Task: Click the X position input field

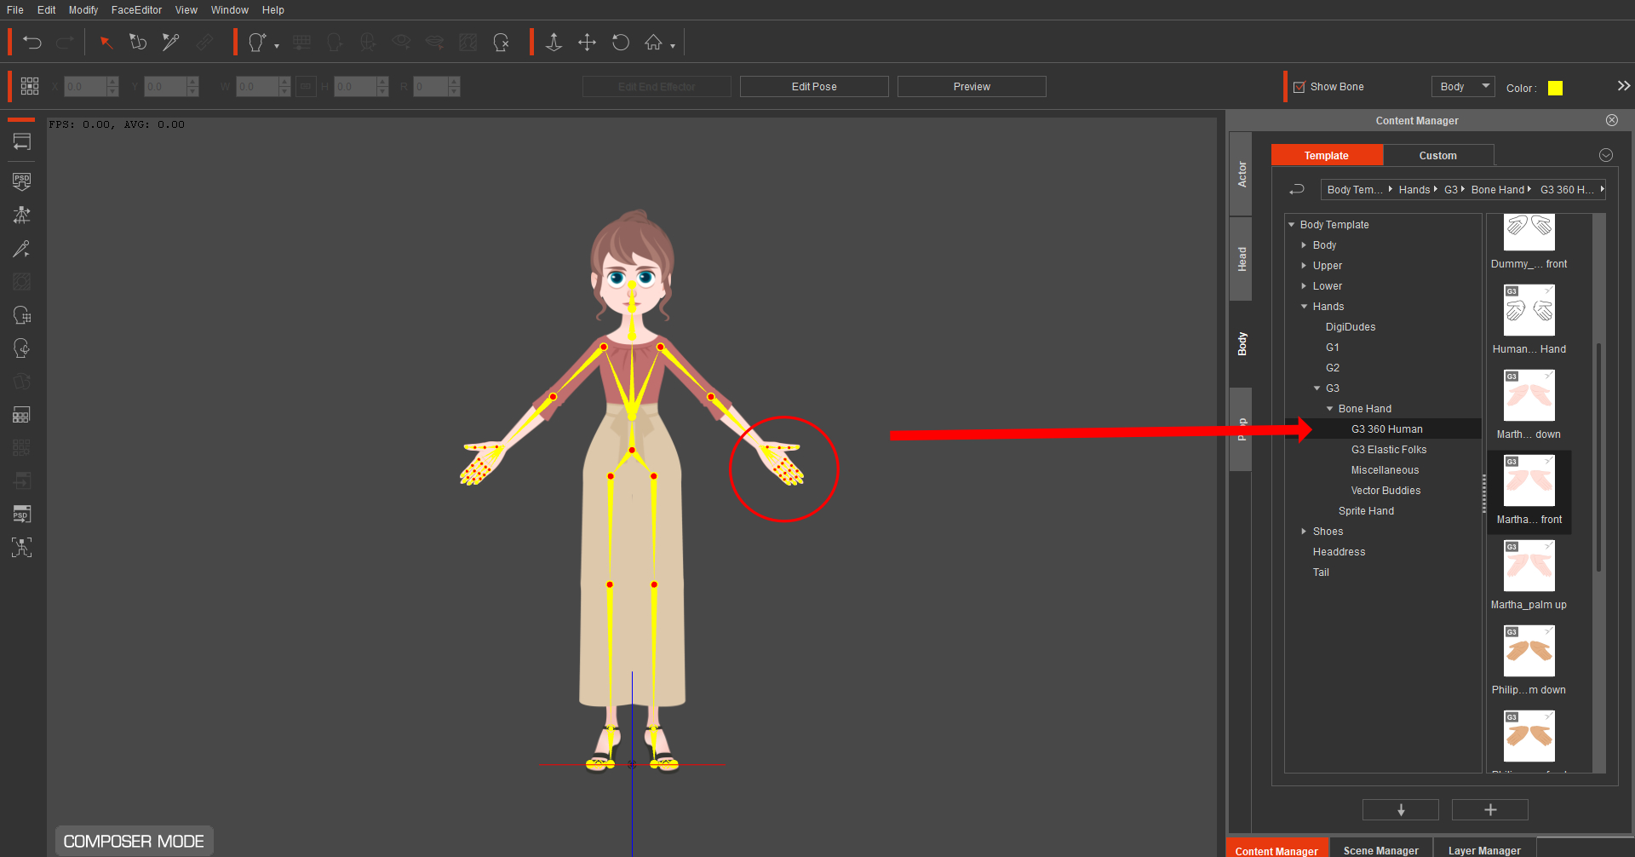Action: [x=85, y=86]
